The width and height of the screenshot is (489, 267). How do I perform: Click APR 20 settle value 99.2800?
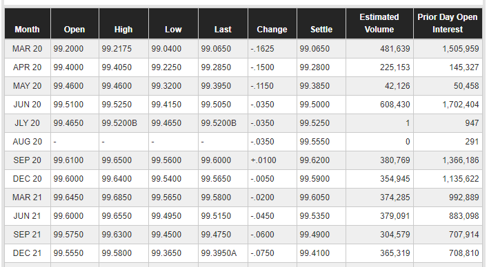315,67
